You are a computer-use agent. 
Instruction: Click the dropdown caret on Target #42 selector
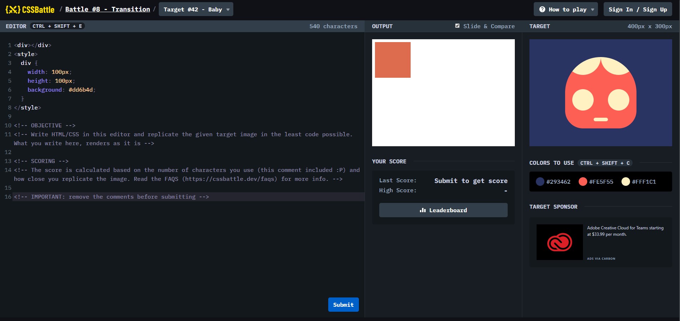click(x=227, y=10)
